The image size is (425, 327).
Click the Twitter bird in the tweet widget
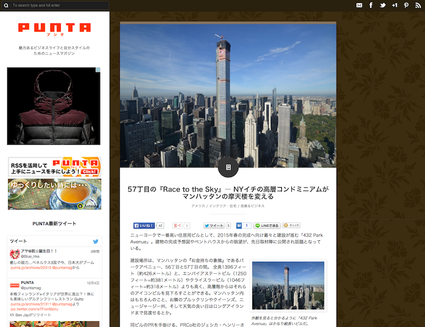(x=96, y=241)
